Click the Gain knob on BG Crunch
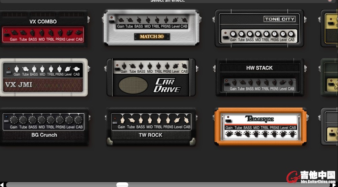The image size is (338, 187). 14,120
